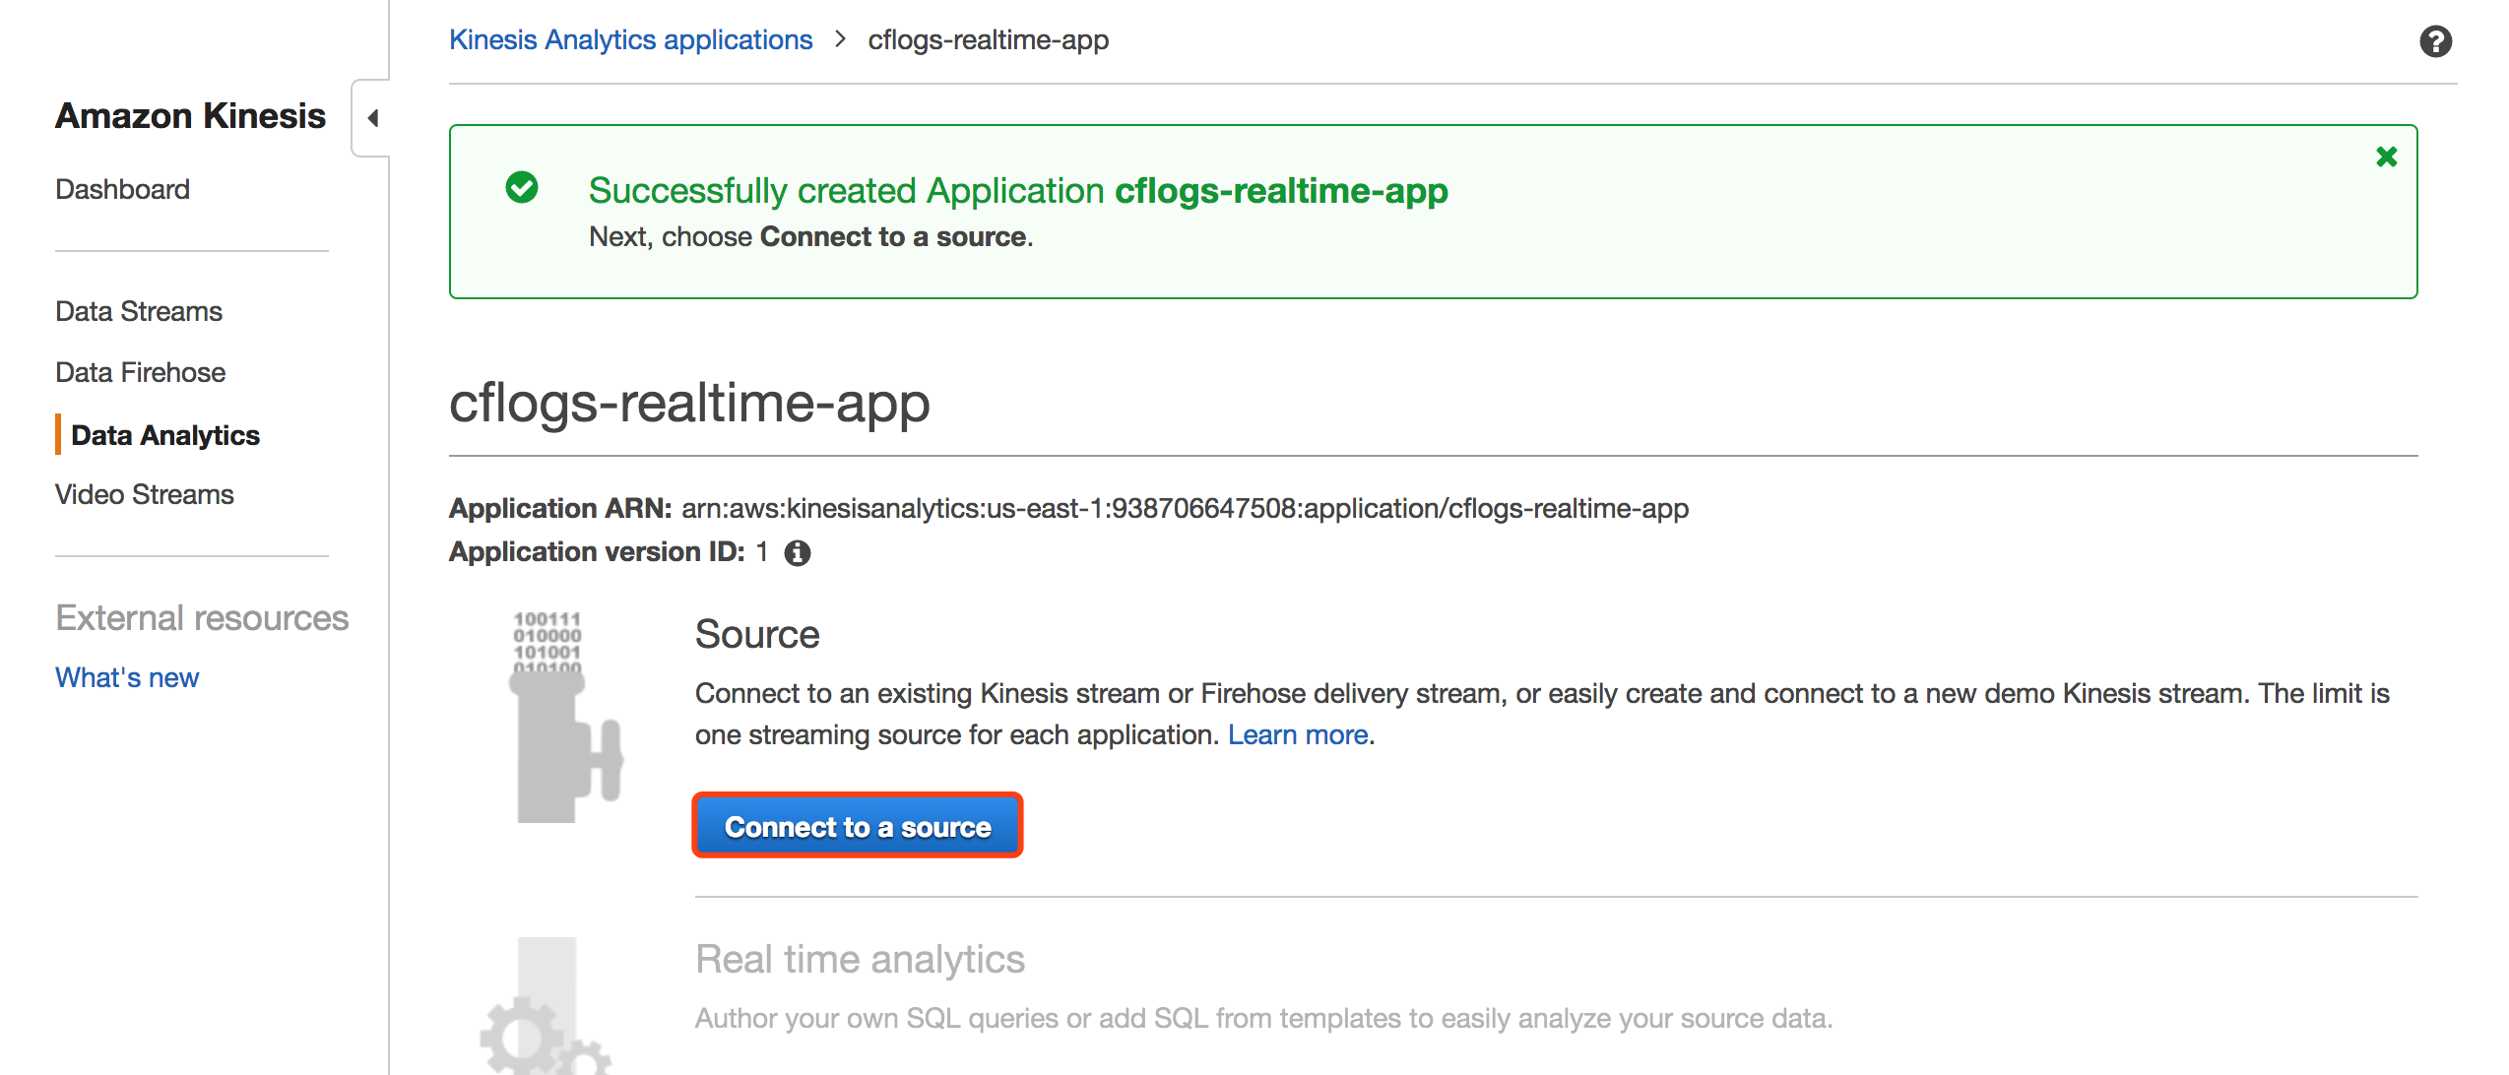This screenshot has width=2509, height=1075.
Task: Click Connect to a source button
Action: coord(858,826)
